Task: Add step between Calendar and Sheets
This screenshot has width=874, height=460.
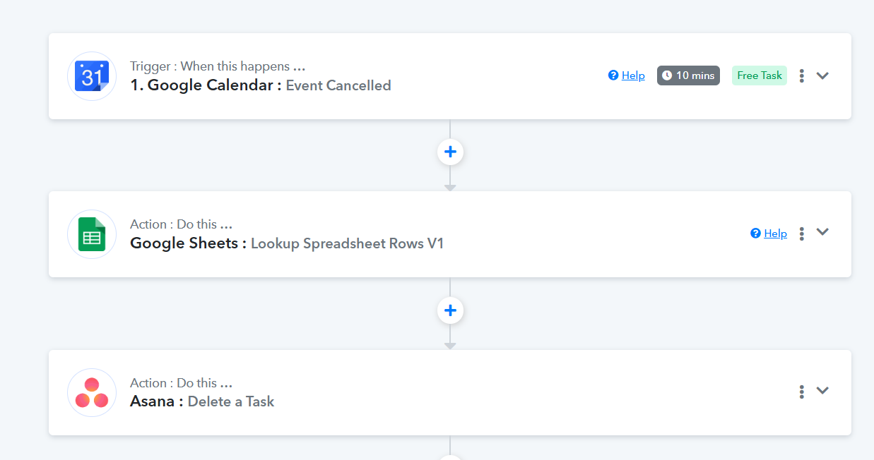Action: click(x=450, y=152)
